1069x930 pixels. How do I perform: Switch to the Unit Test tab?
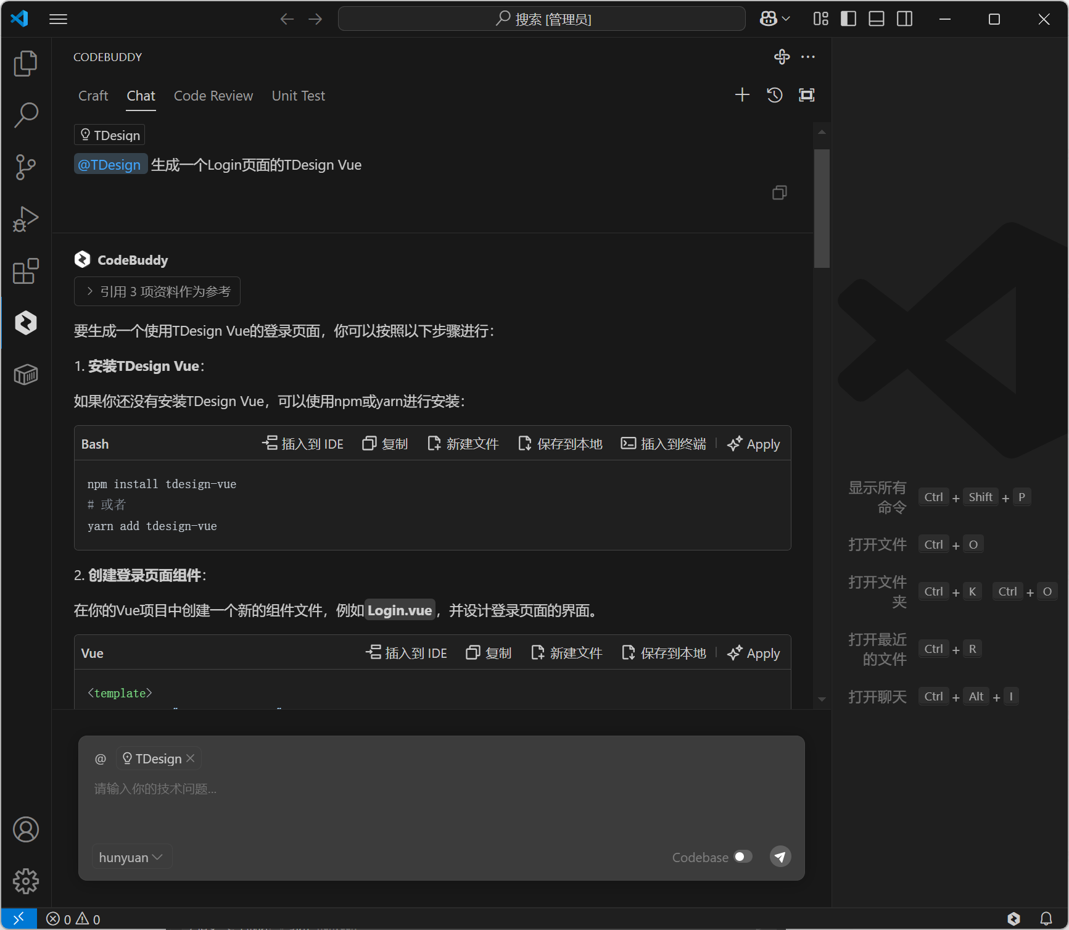pos(298,96)
